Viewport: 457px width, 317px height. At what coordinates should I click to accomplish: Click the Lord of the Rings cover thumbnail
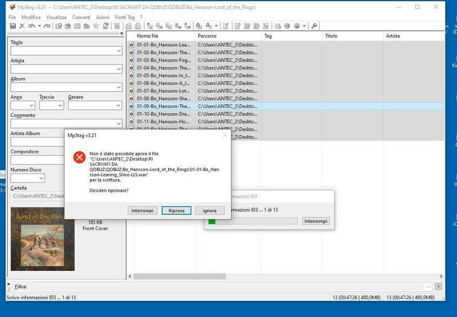point(43,231)
